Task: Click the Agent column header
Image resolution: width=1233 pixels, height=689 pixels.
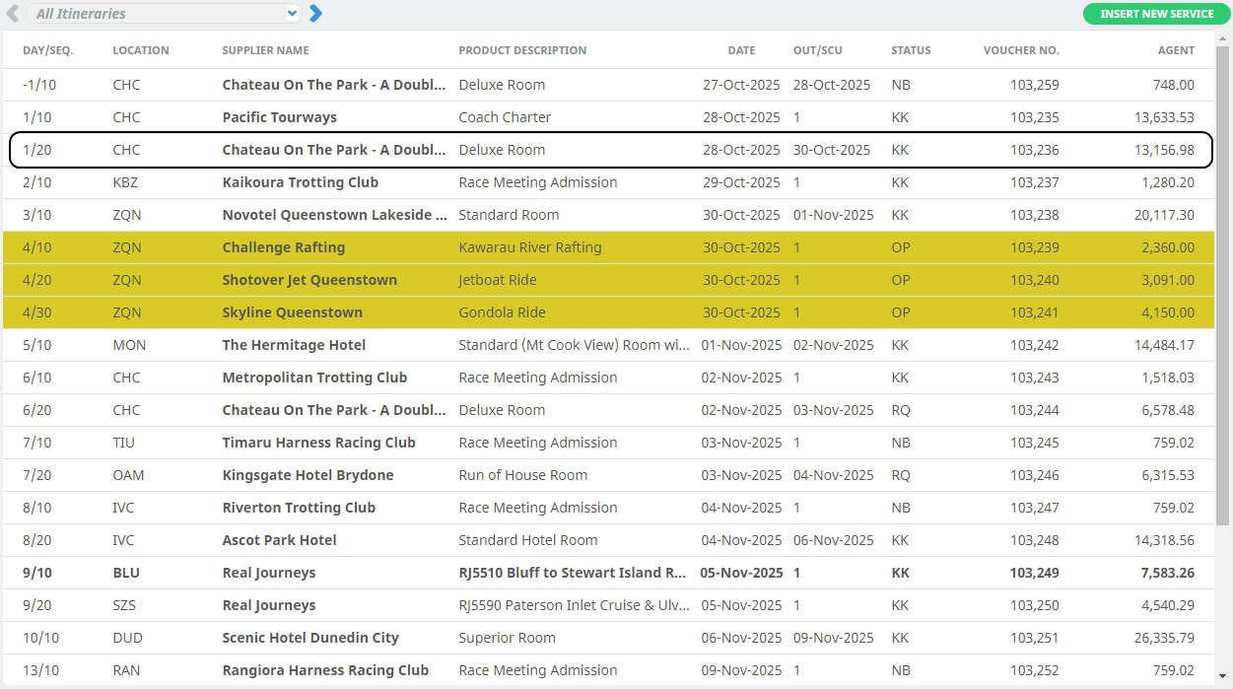Action: [x=1175, y=50]
